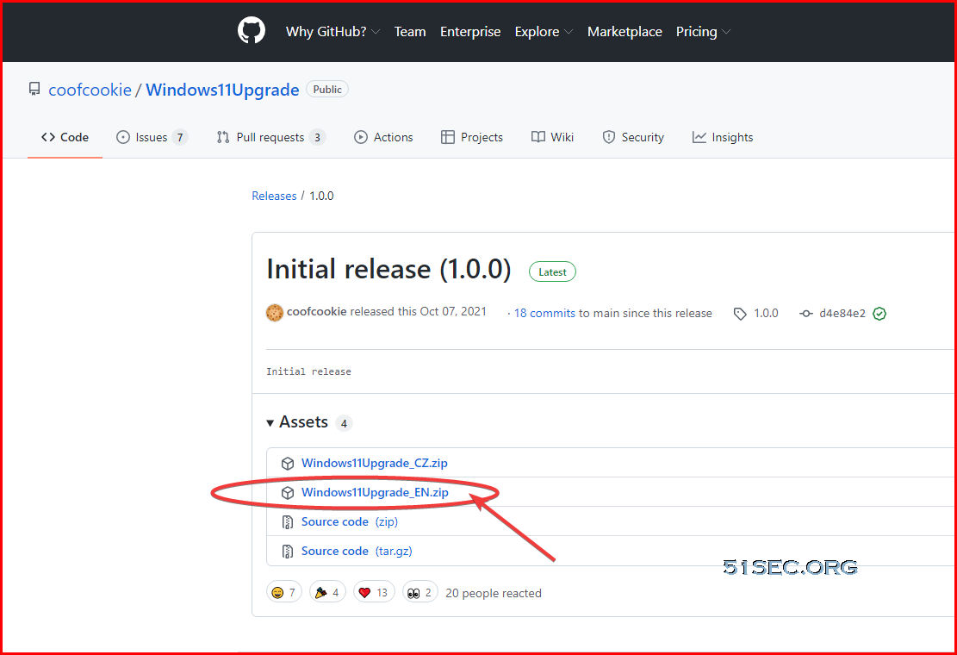
Task: Open the Team page link
Action: [409, 32]
